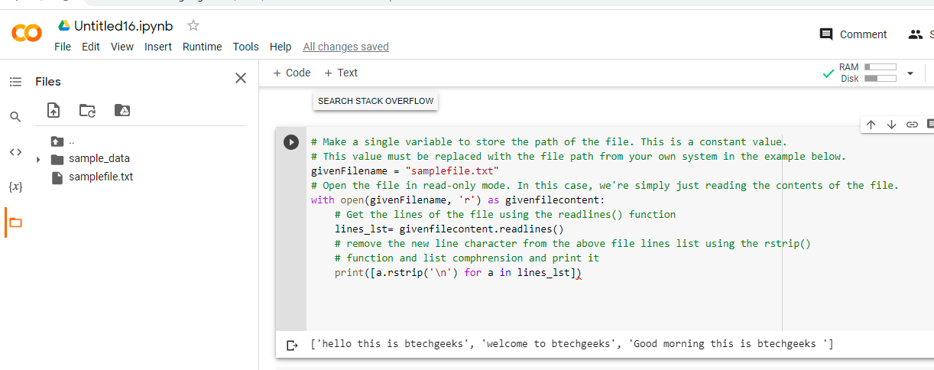Move the cell up

tap(871, 125)
